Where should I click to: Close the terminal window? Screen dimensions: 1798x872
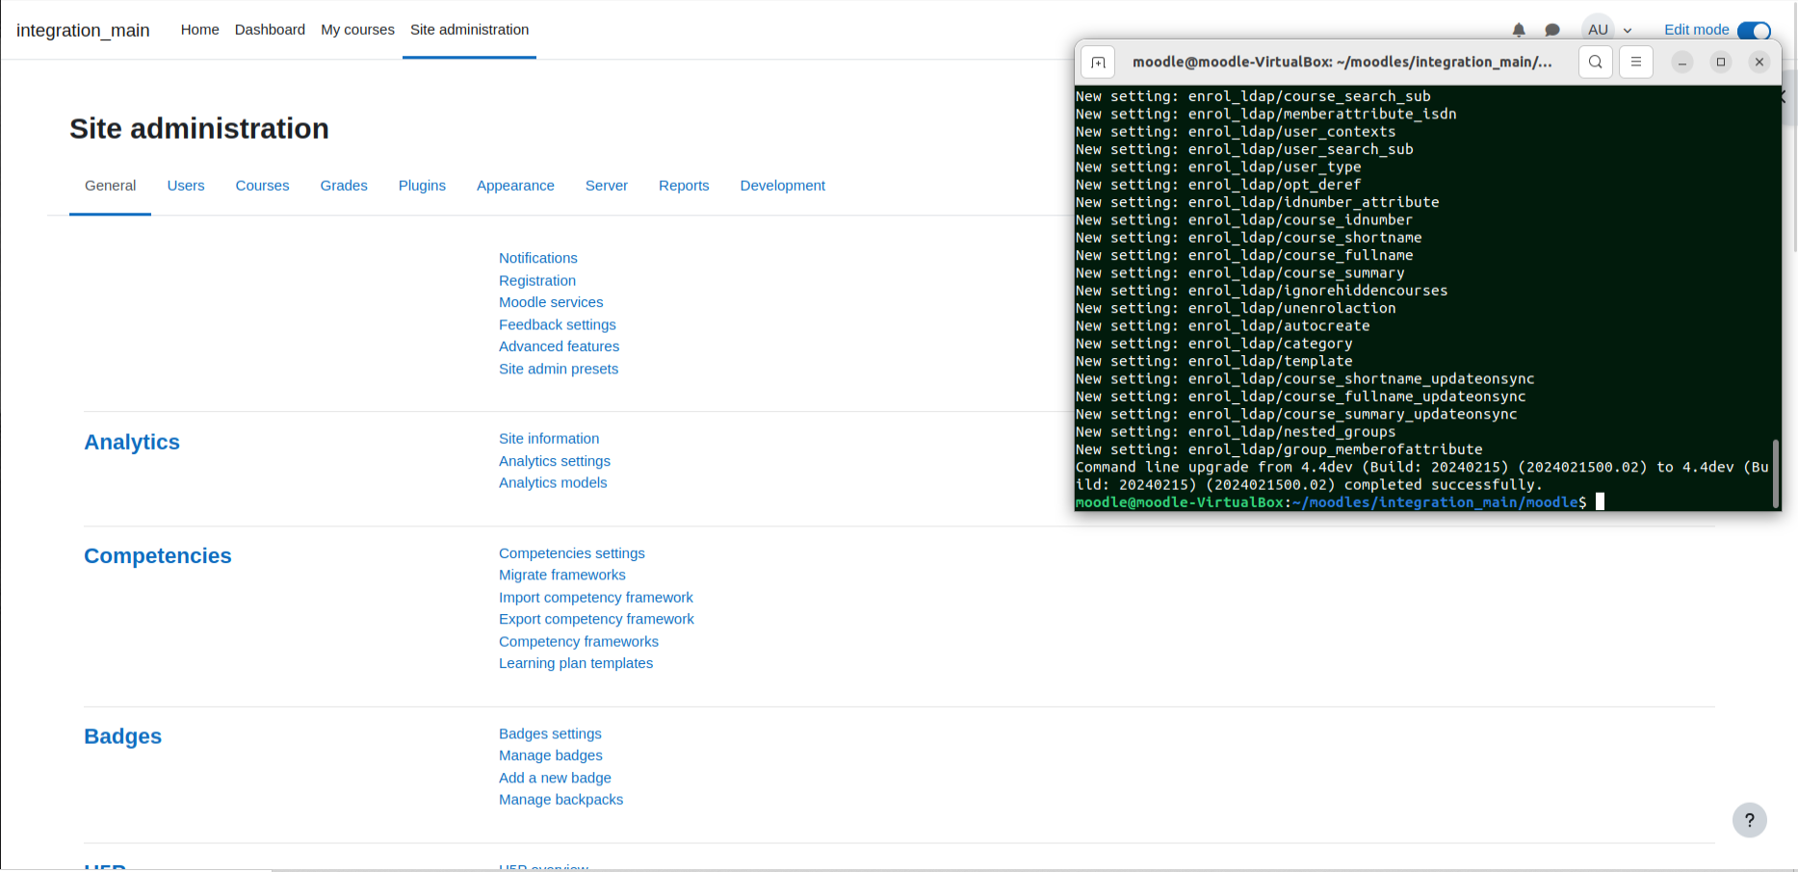coord(1759,62)
